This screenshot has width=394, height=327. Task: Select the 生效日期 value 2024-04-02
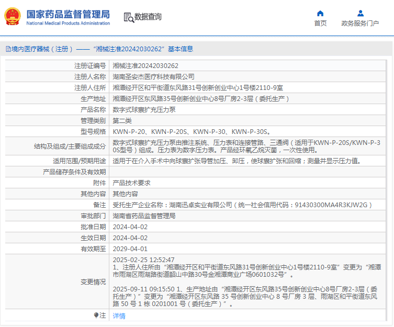pyautogui.click(x=130, y=238)
